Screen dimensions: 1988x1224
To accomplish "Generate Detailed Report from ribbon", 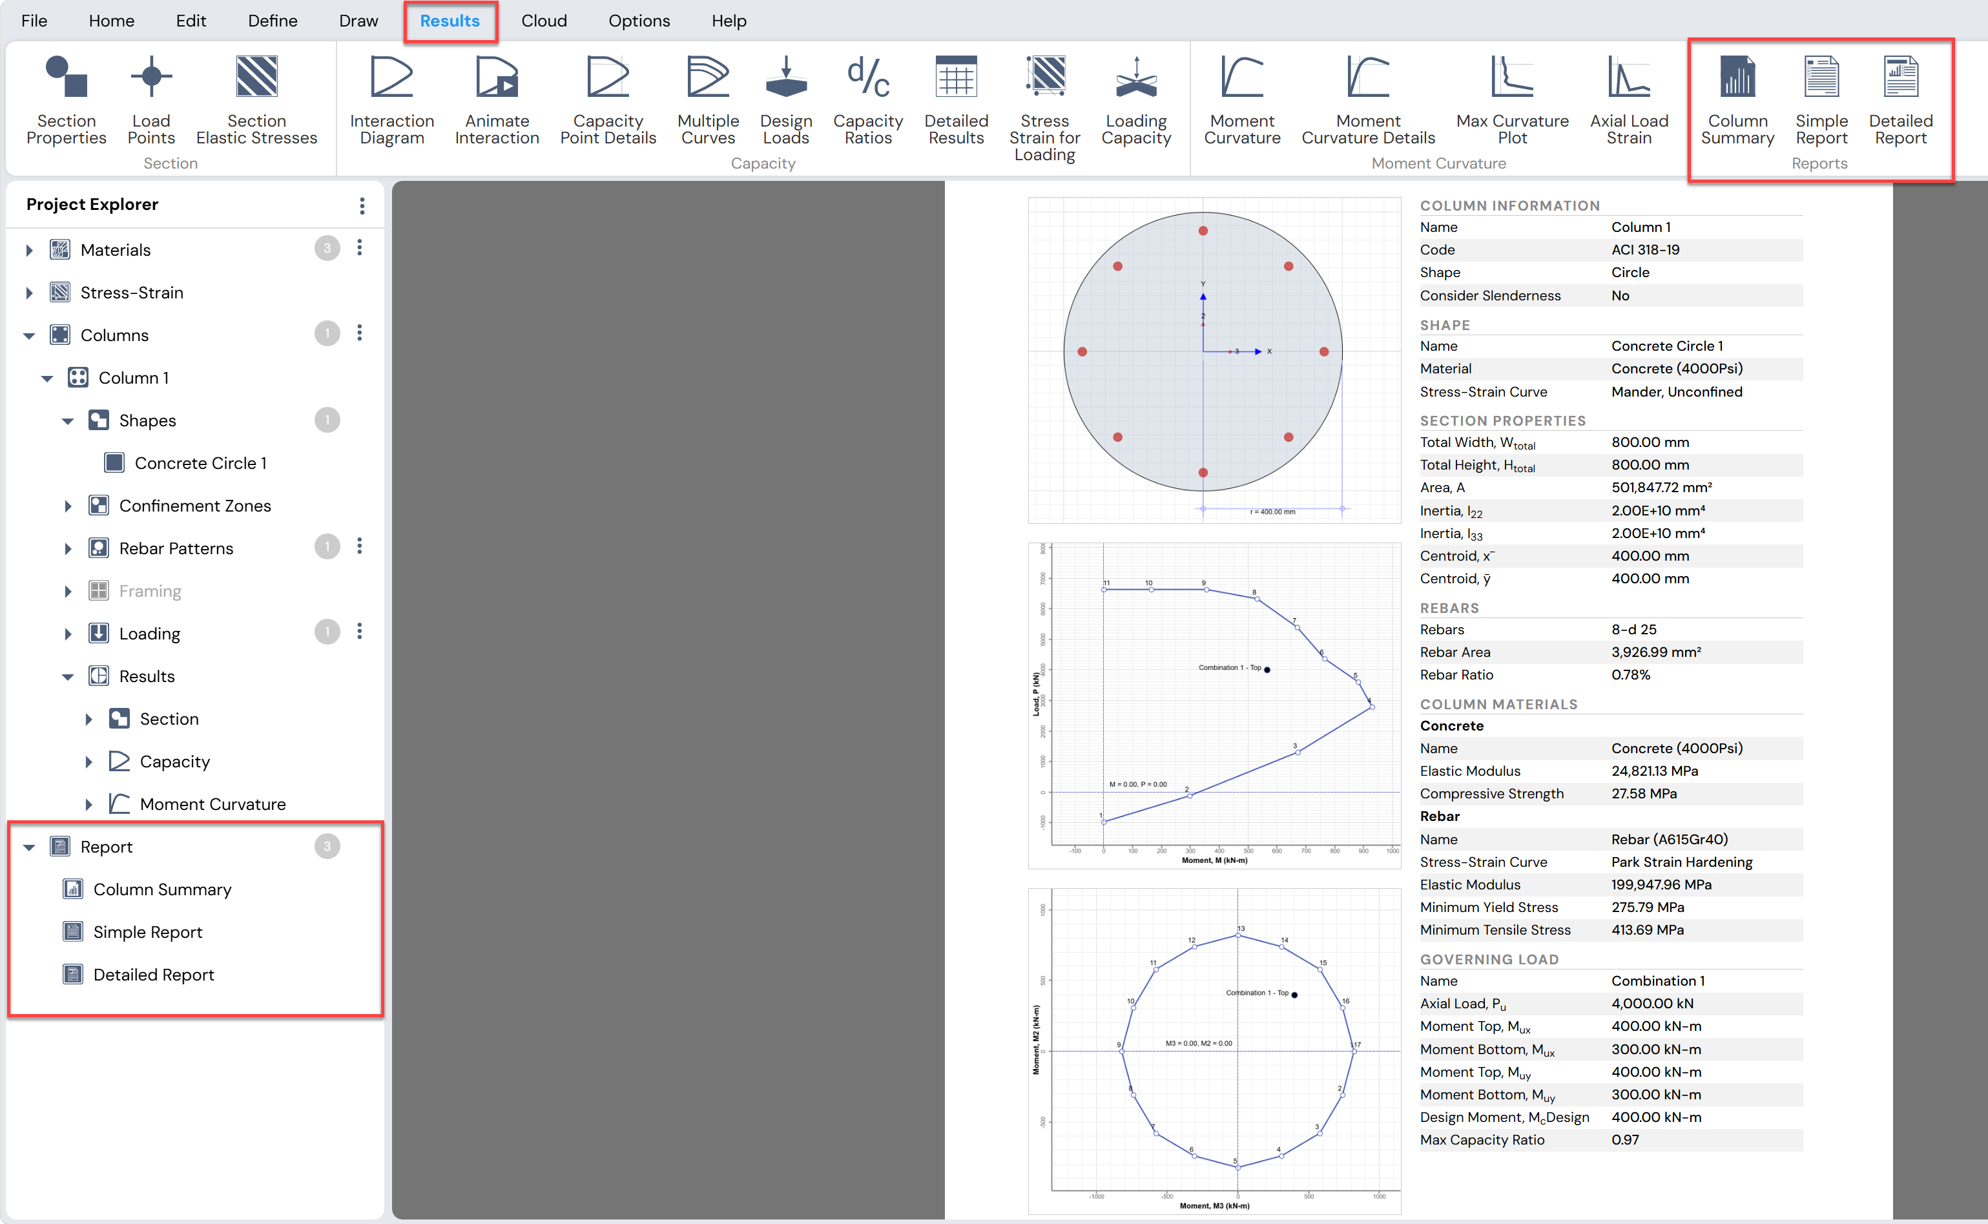I will tap(1901, 100).
